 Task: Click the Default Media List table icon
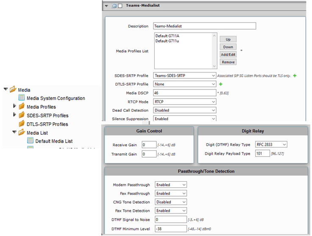coord(31,141)
